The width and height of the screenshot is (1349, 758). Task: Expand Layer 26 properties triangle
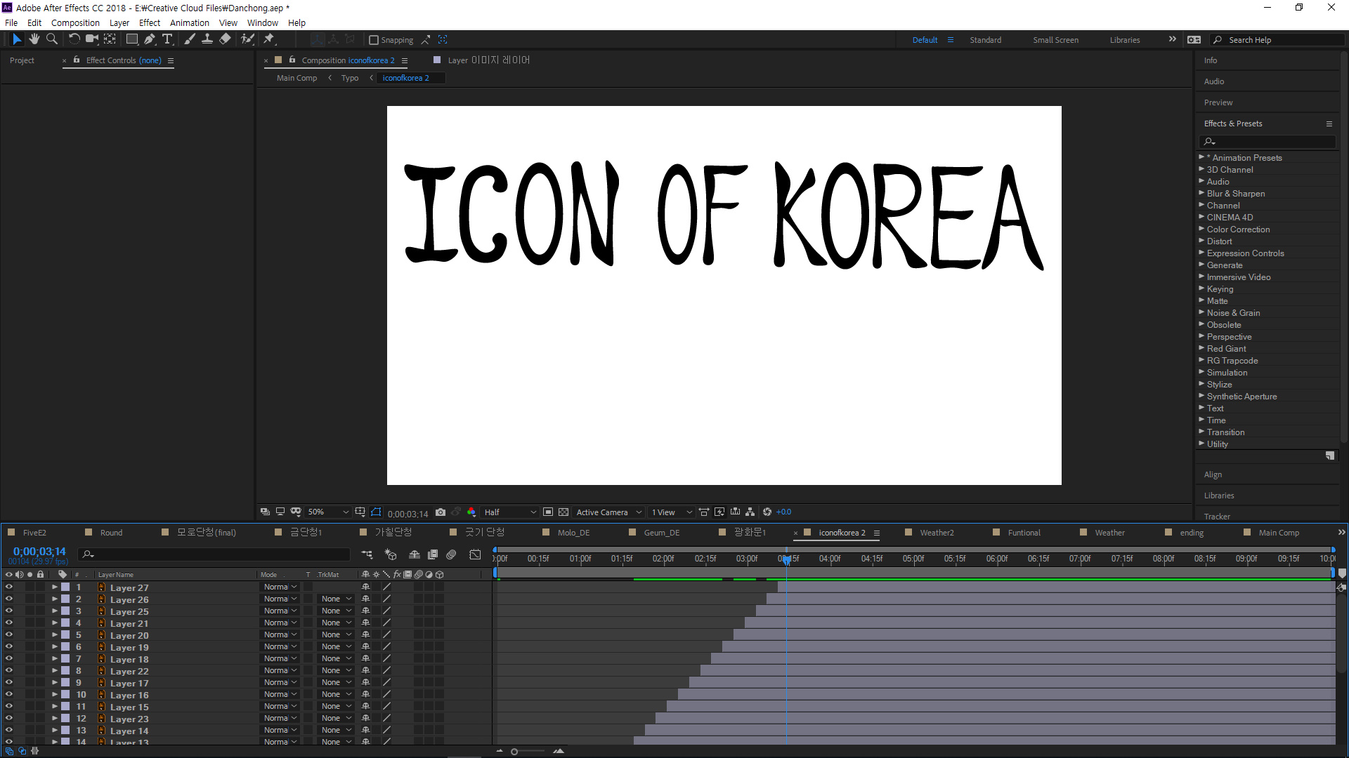point(55,599)
